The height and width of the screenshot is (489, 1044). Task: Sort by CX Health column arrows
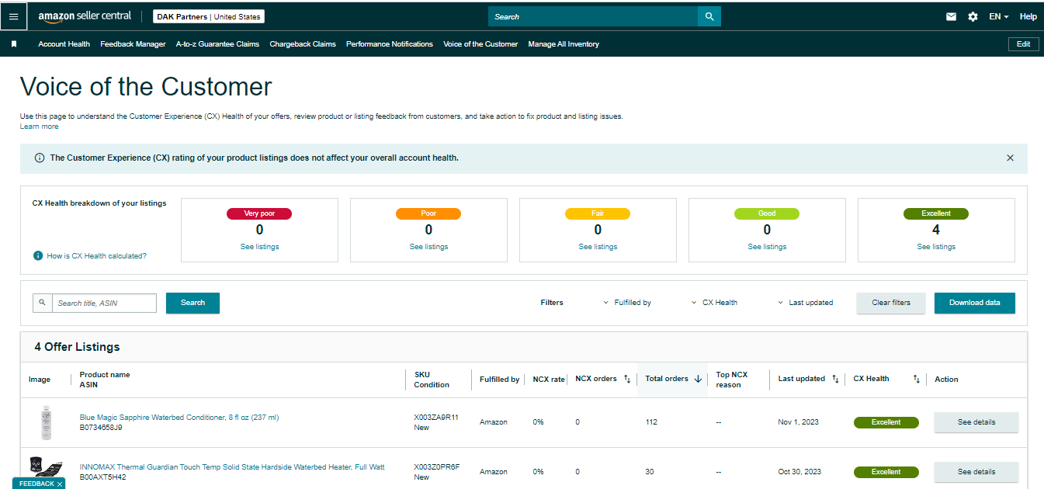click(x=916, y=379)
